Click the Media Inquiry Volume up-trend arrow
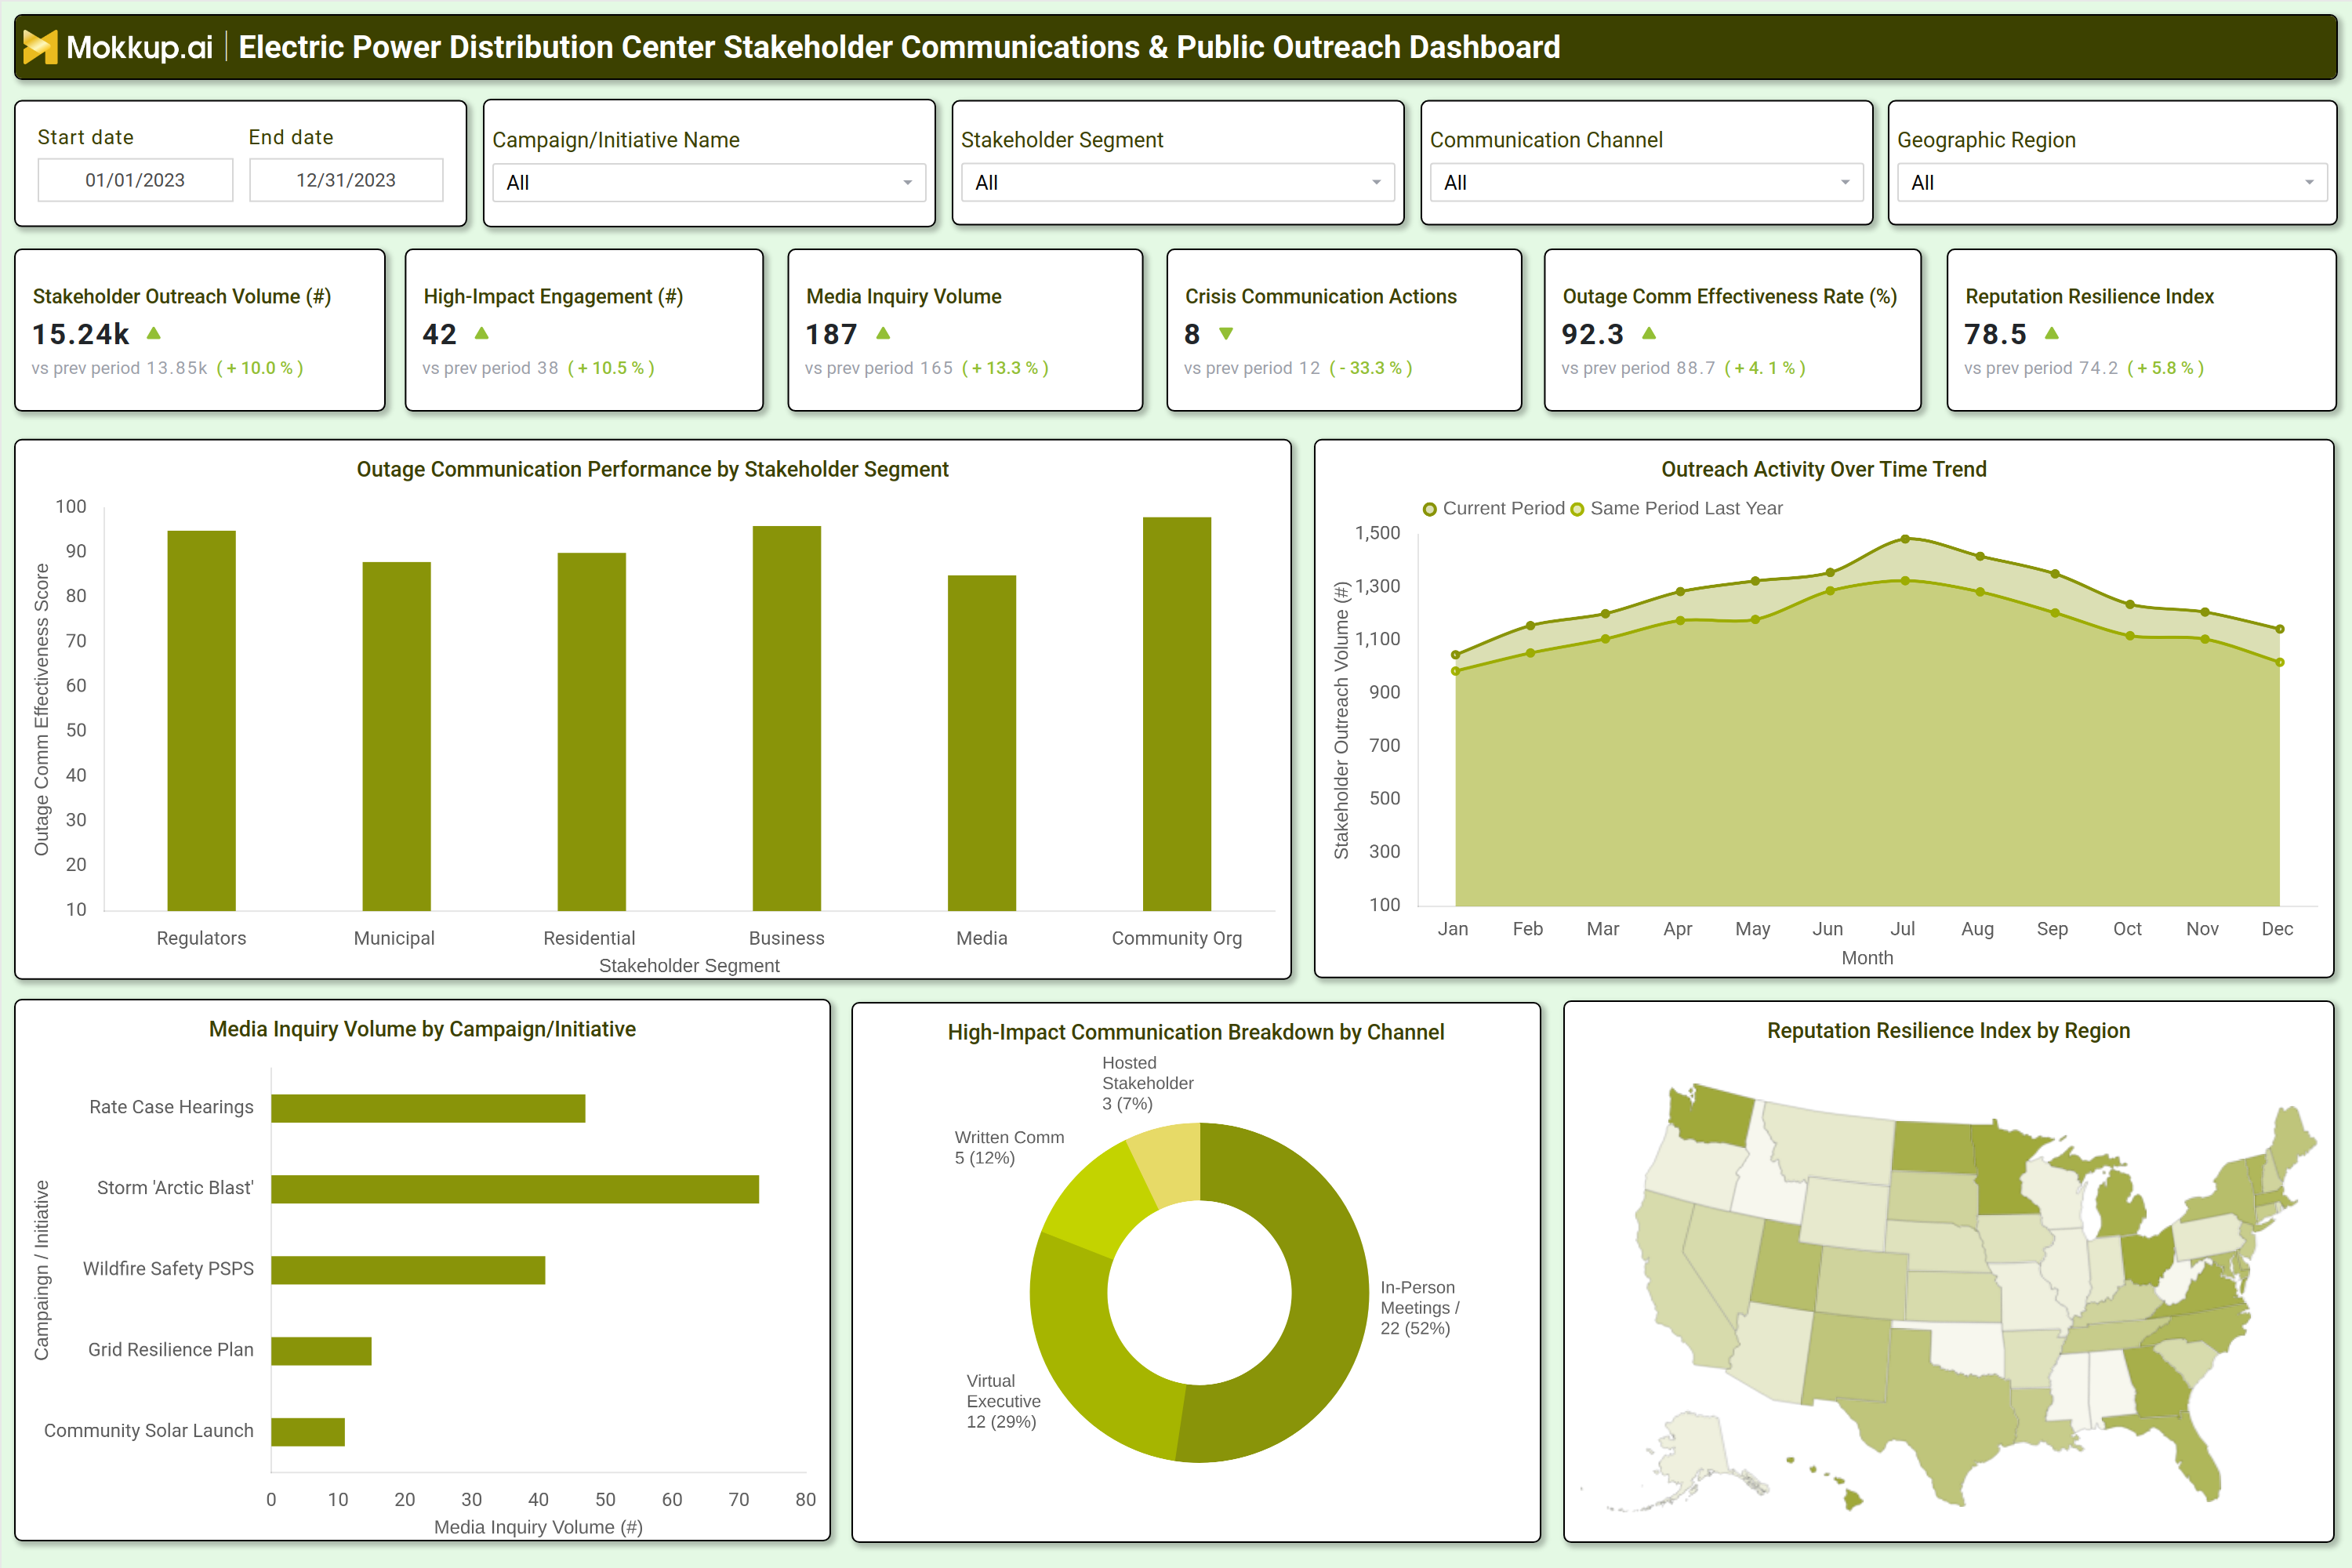The image size is (2352, 1568). click(883, 333)
